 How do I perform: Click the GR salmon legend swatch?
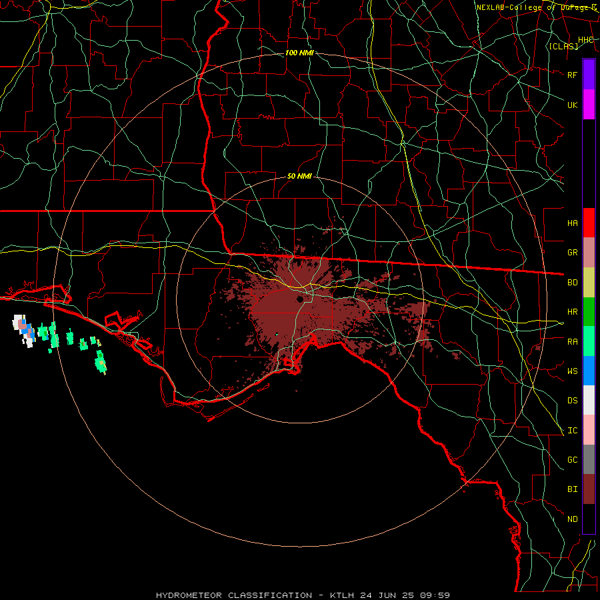[589, 253]
